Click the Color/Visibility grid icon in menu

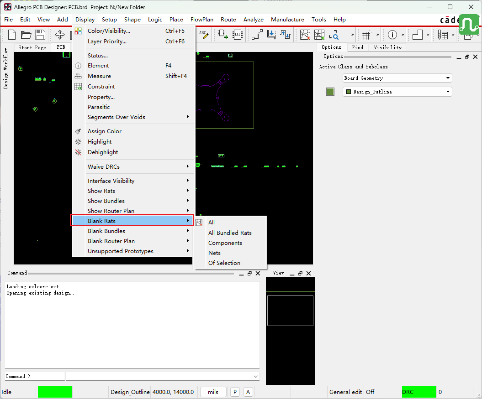coord(78,31)
